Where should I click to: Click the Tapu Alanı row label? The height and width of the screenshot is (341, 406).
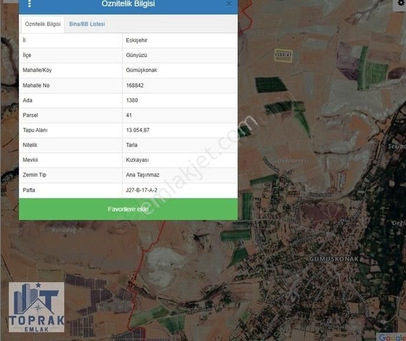point(35,130)
